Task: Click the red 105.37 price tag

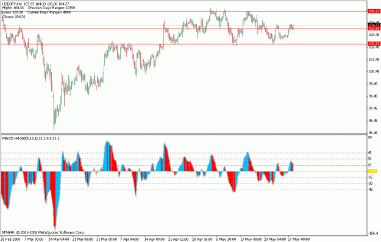Action: pyautogui.click(x=374, y=11)
